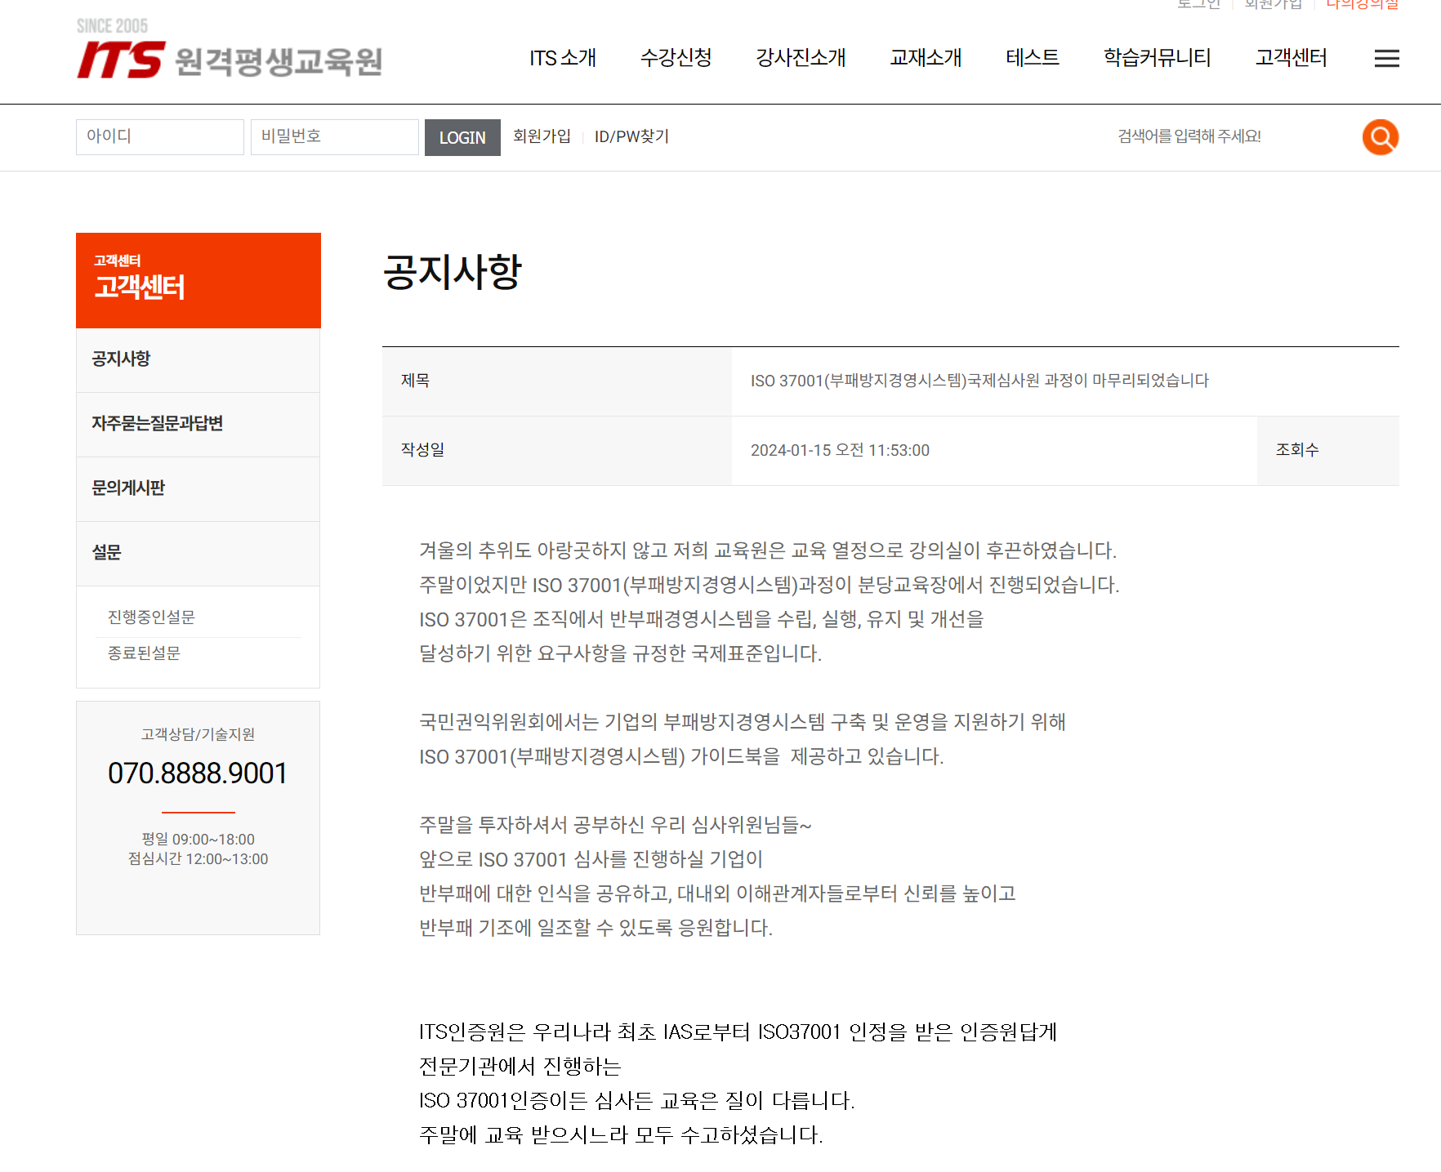Select 자주묻는질문과답변 in the sidebar
The height and width of the screenshot is (1172, 1441).
pyautogui.click(x=198, y=424)
